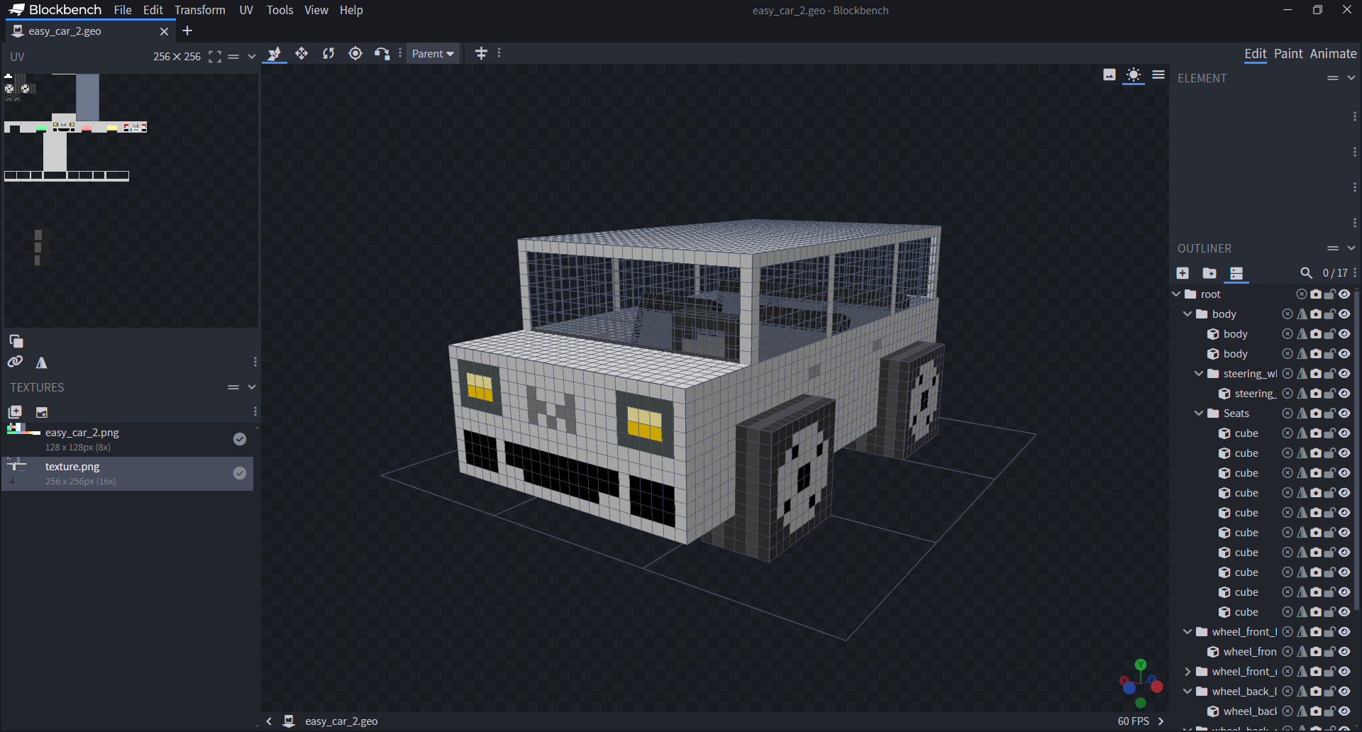Image resolution: width=1362 pixels, height=732 pixels.
Task: Toggle UV editor fullscreen icon
Action: (215, 57)
